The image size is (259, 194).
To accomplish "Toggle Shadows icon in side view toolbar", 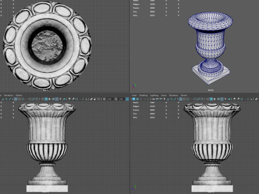I will [229, 99].
